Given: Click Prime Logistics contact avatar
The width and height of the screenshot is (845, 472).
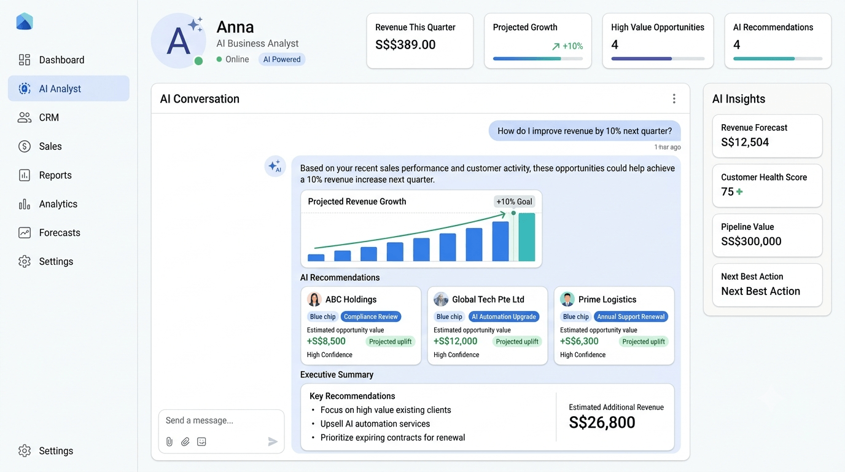Looking at the screenshot, I should pyautogui.click(x=567, y=299).
